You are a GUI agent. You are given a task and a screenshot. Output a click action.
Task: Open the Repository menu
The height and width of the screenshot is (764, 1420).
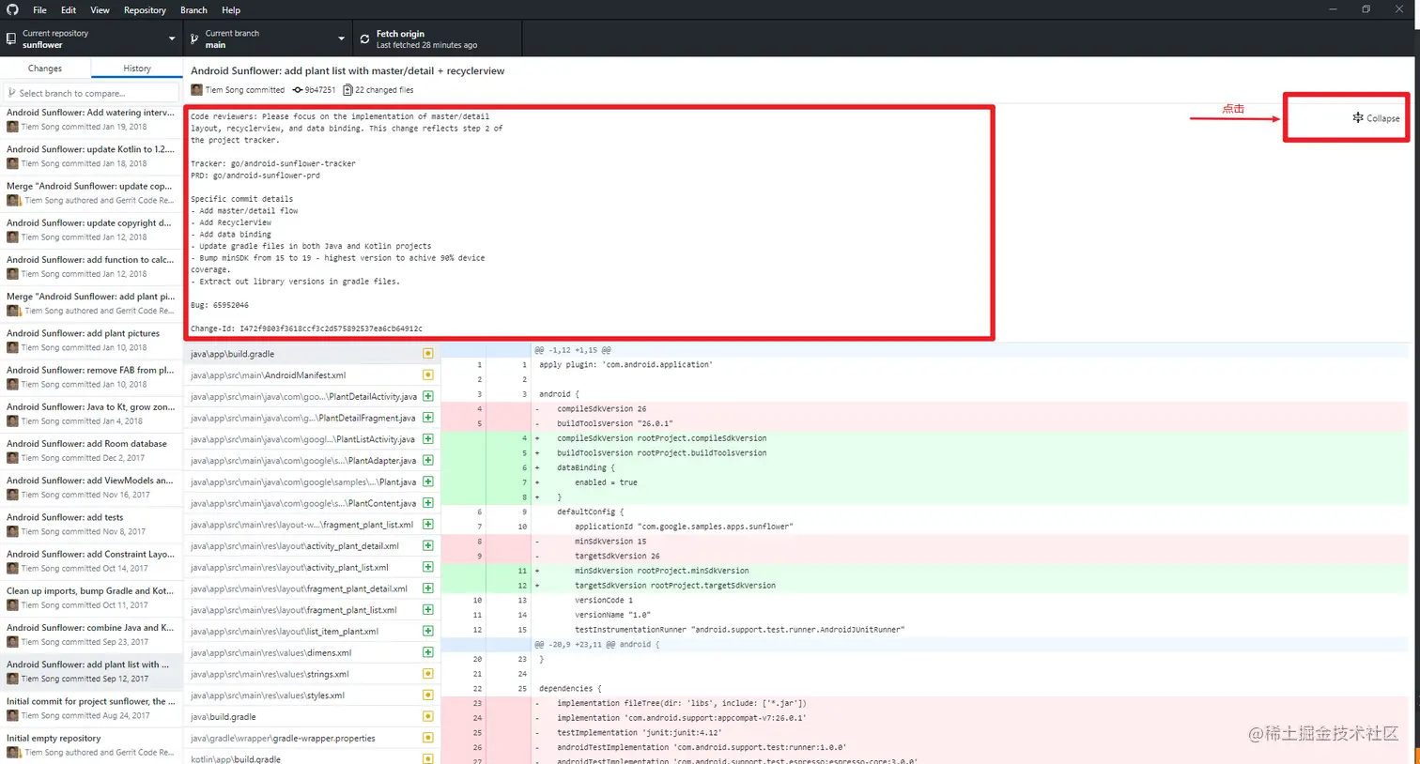pos(145,10)
